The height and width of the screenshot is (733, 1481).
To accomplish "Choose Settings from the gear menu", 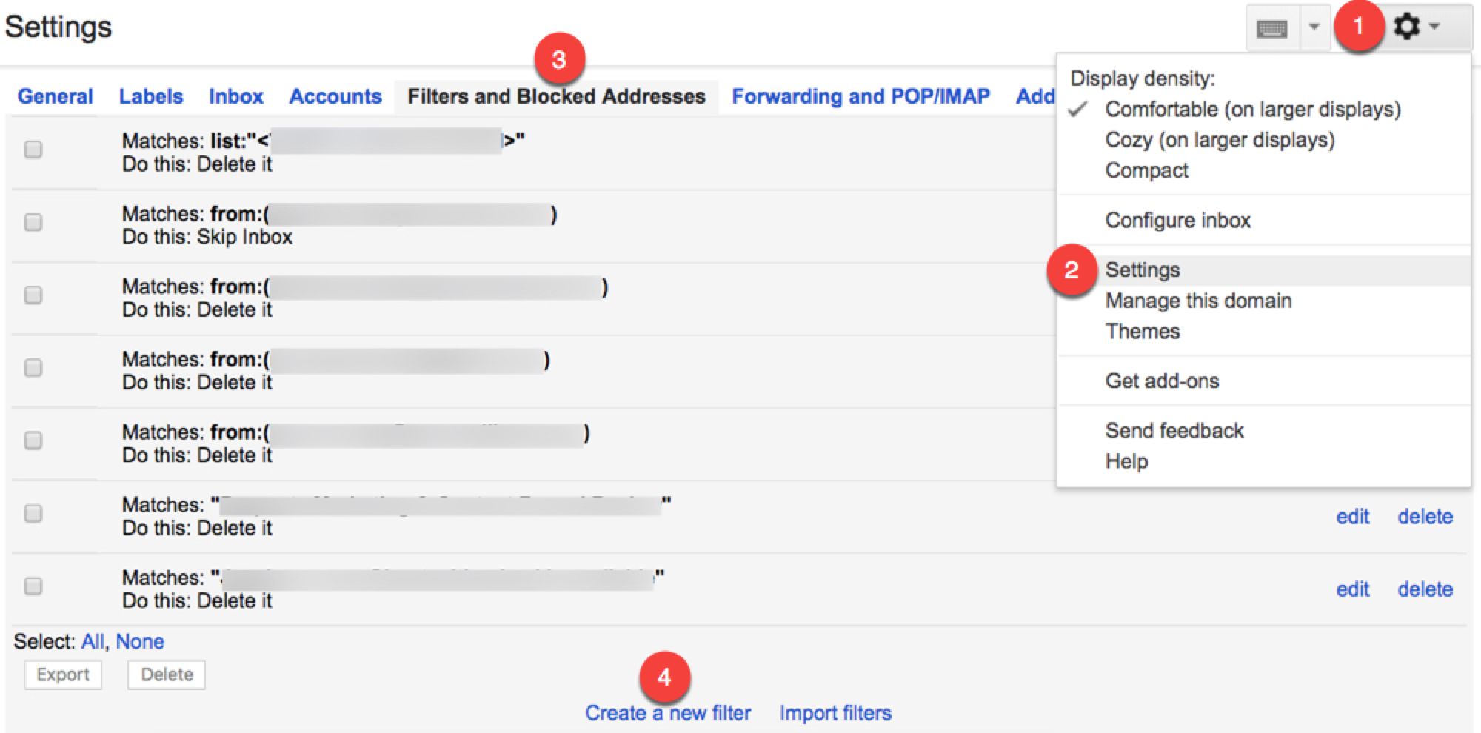I will (x=1143, y=270).
